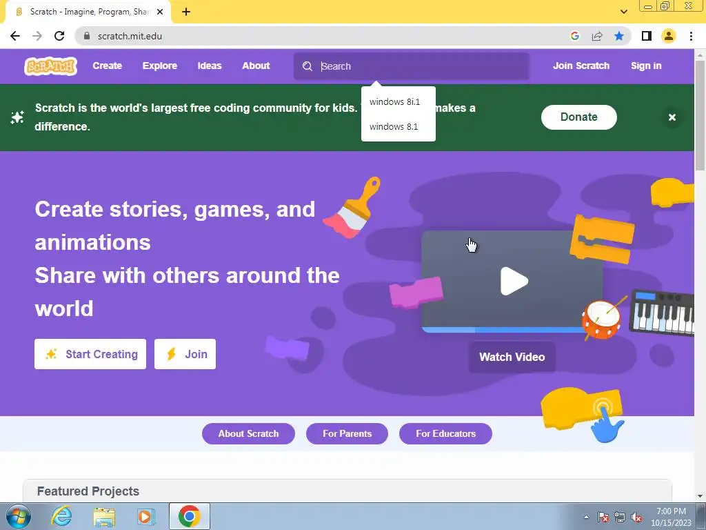Launch Internet Explorer from taskbar
This screenshot has height=530, width=706.
(x=61, y=516)
